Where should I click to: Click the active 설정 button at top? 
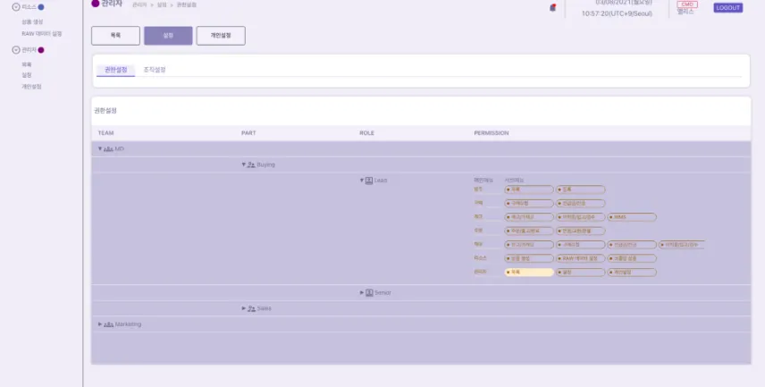(168, 36)
